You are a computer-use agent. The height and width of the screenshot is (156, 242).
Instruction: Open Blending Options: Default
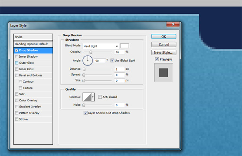coord(33,44)
